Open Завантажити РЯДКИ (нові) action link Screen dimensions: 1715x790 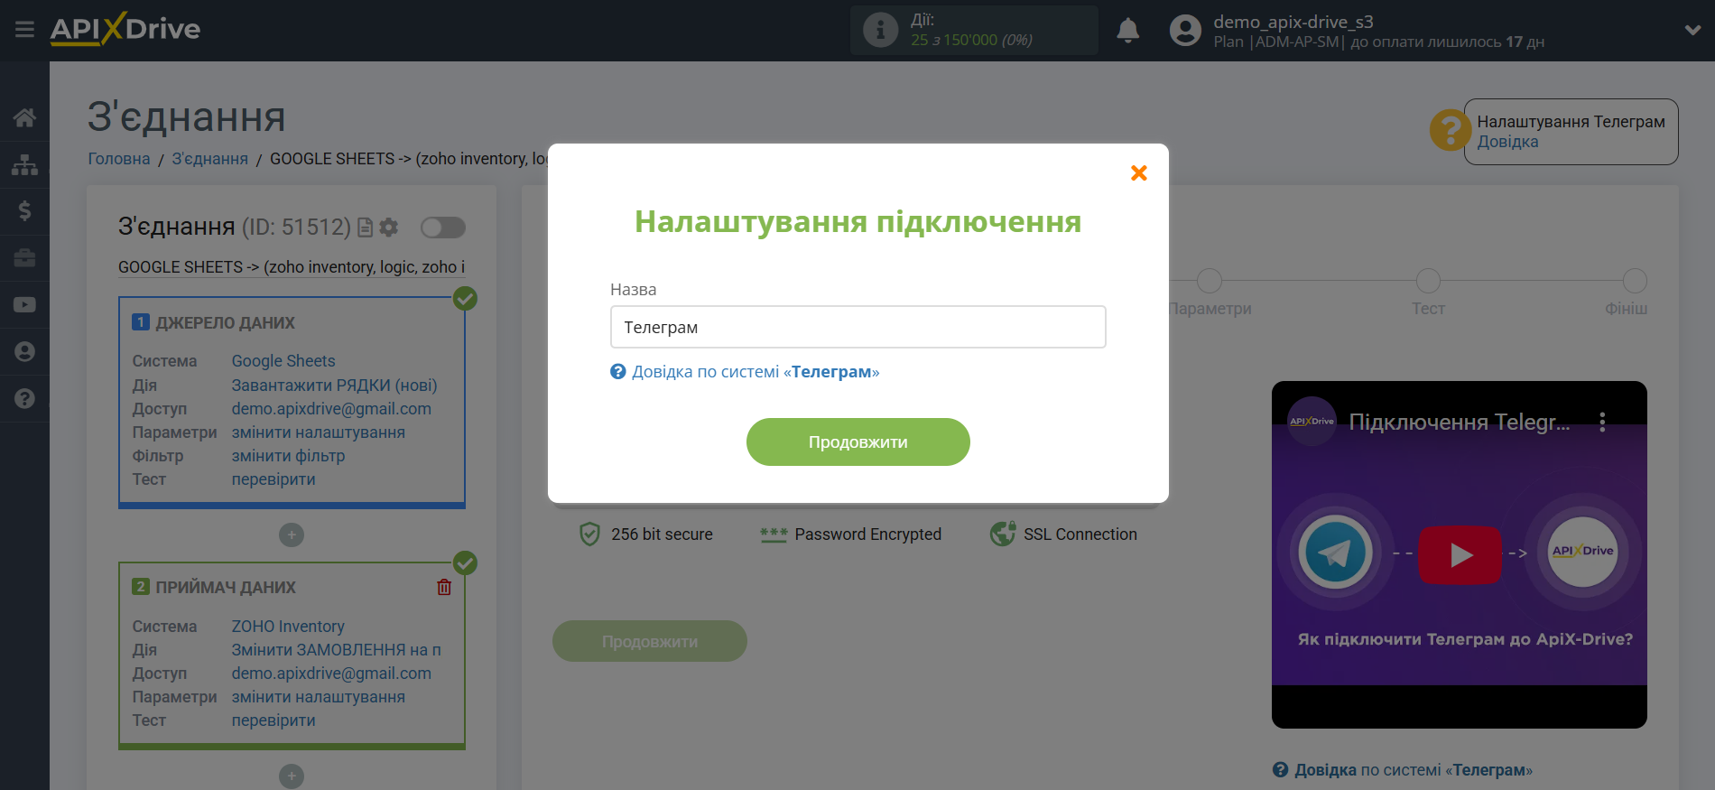[335, 386]
